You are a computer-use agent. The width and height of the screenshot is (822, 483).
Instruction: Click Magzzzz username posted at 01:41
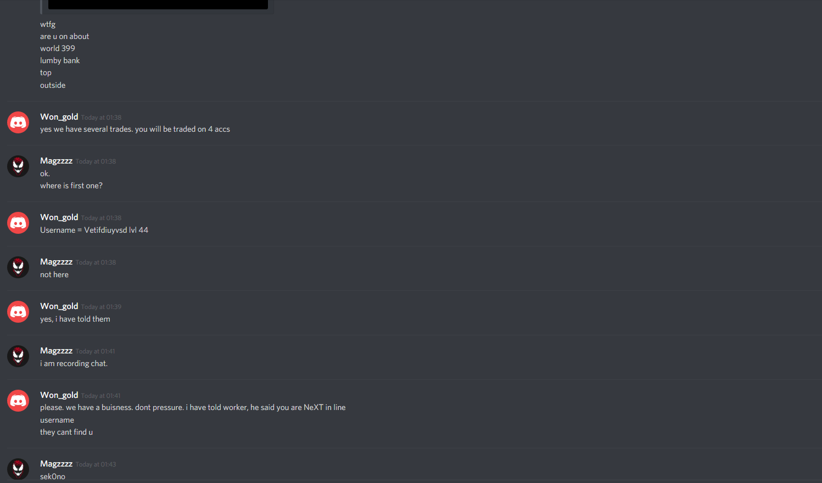pos(57,351)
